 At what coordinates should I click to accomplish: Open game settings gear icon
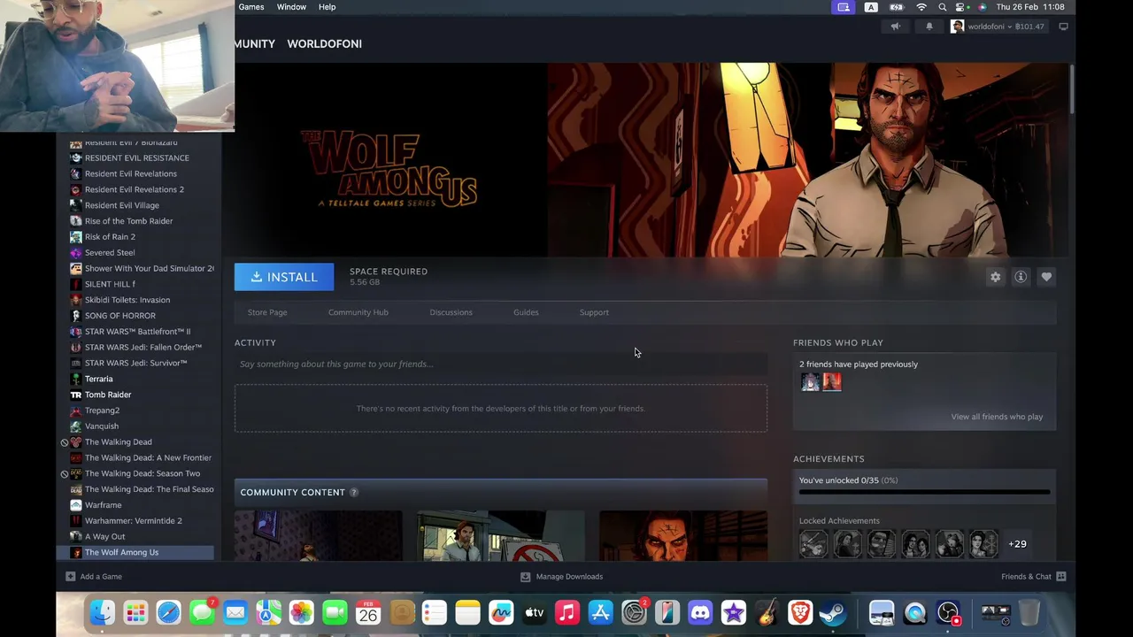click(x=996, y=277)
